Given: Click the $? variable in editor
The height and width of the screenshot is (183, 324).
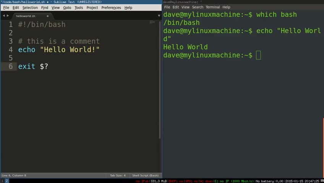Looking at the screenshot, I should pos(44,66).
